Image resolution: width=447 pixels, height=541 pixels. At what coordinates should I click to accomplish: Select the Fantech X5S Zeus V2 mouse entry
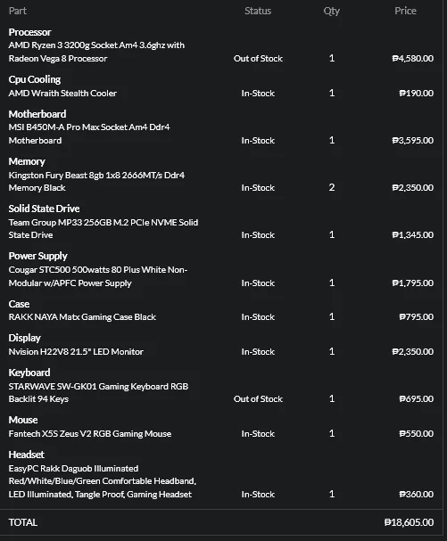click(x=90, y=434)
